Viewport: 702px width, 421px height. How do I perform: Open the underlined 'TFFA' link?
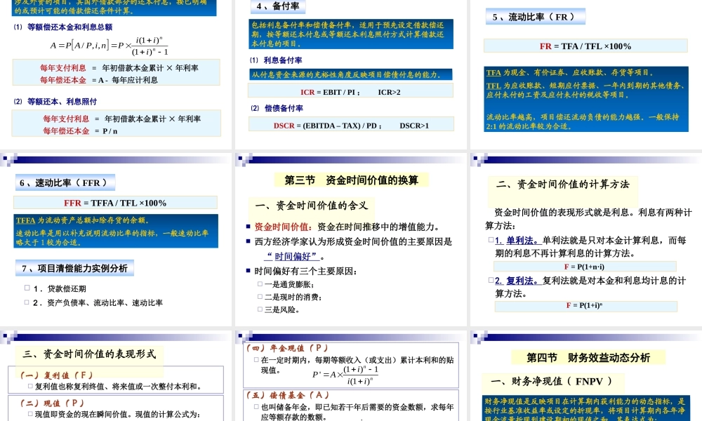coord(25,220)
